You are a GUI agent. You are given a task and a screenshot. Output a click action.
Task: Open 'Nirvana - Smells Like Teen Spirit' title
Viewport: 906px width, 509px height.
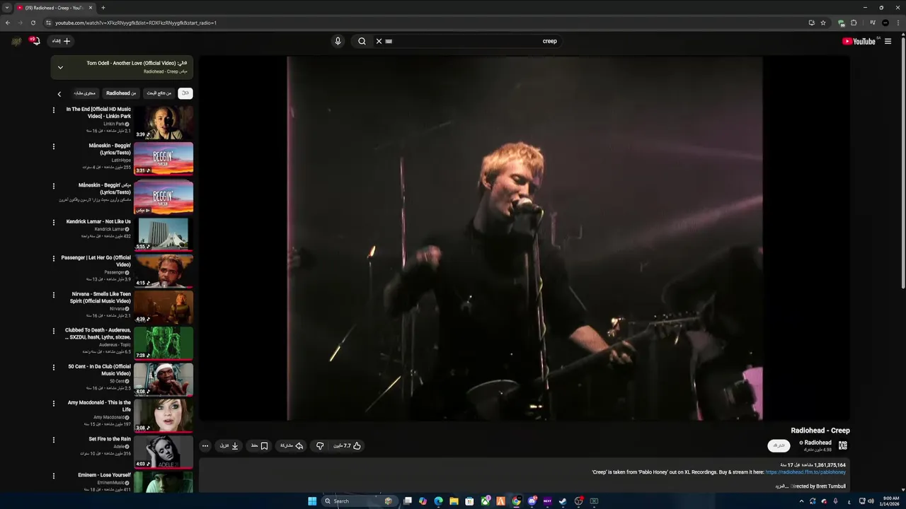(x=100, y=298)
